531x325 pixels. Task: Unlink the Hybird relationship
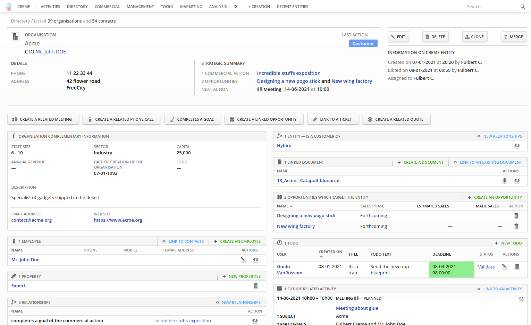[x=517, y=146]
